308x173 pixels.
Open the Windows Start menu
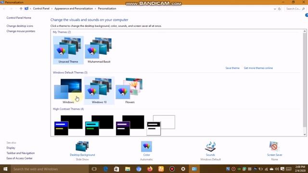point(5,169)
